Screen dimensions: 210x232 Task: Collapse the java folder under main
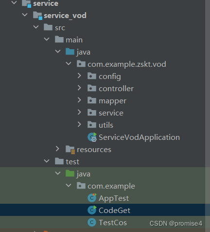pyautogui.click(x=58, y=51)
